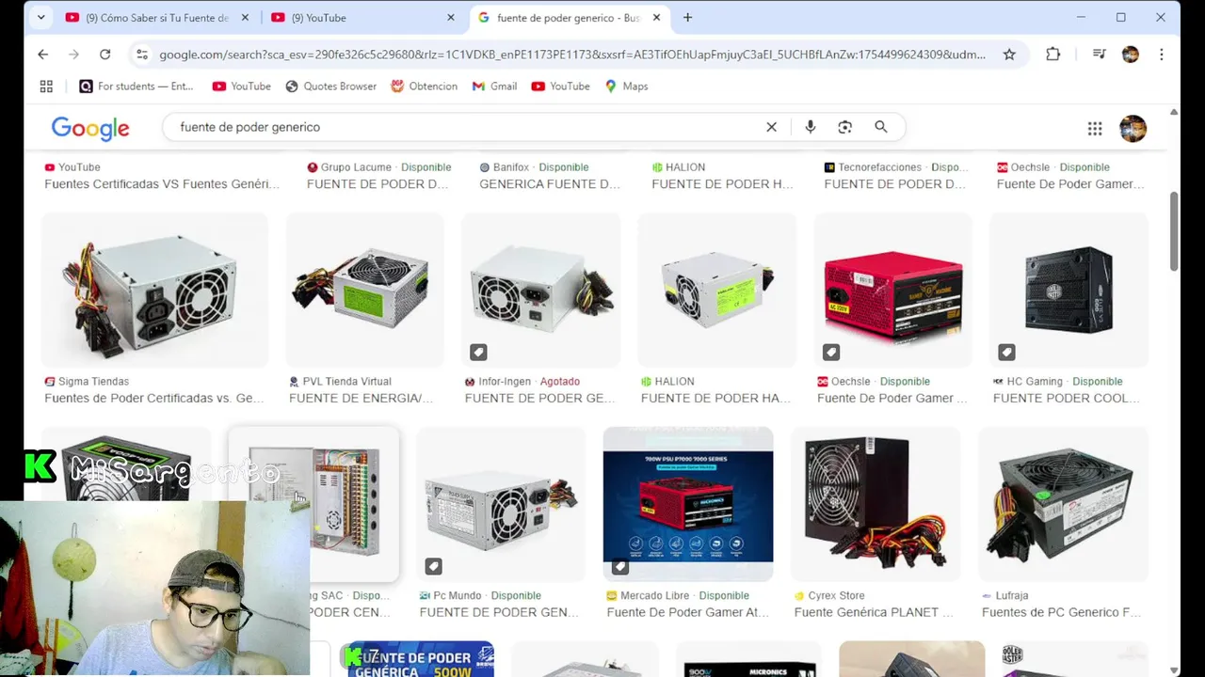Clear the search text with the X
The width and height of the screenshot is (1205, 677).
click(771, 127)
